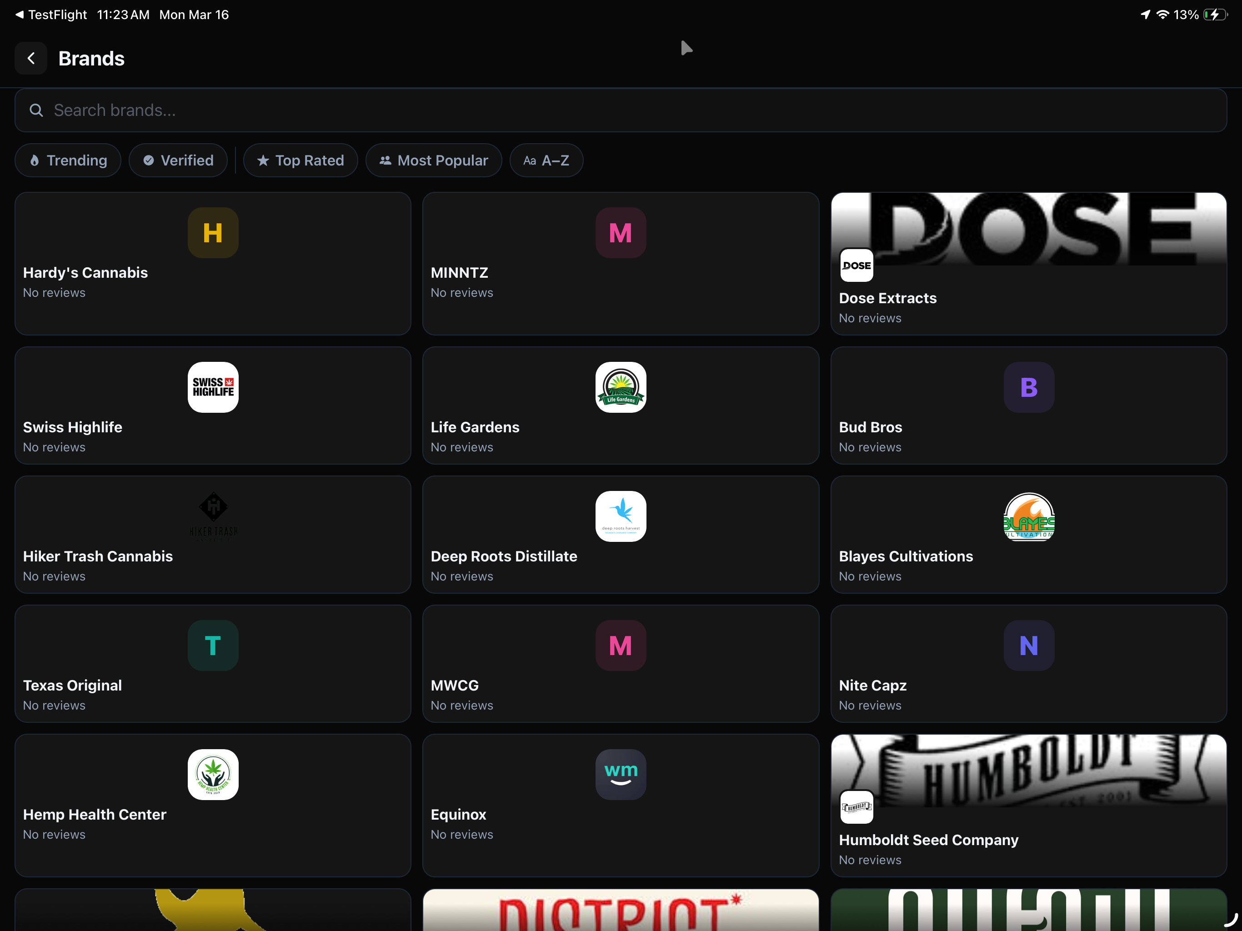
Task: Click the search magnifier icon
Action: [36, 110]
